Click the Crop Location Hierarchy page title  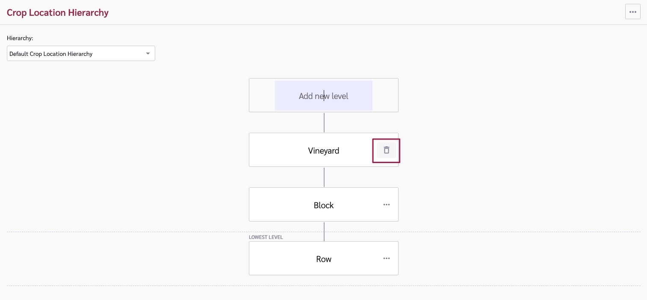coord(58,12)
